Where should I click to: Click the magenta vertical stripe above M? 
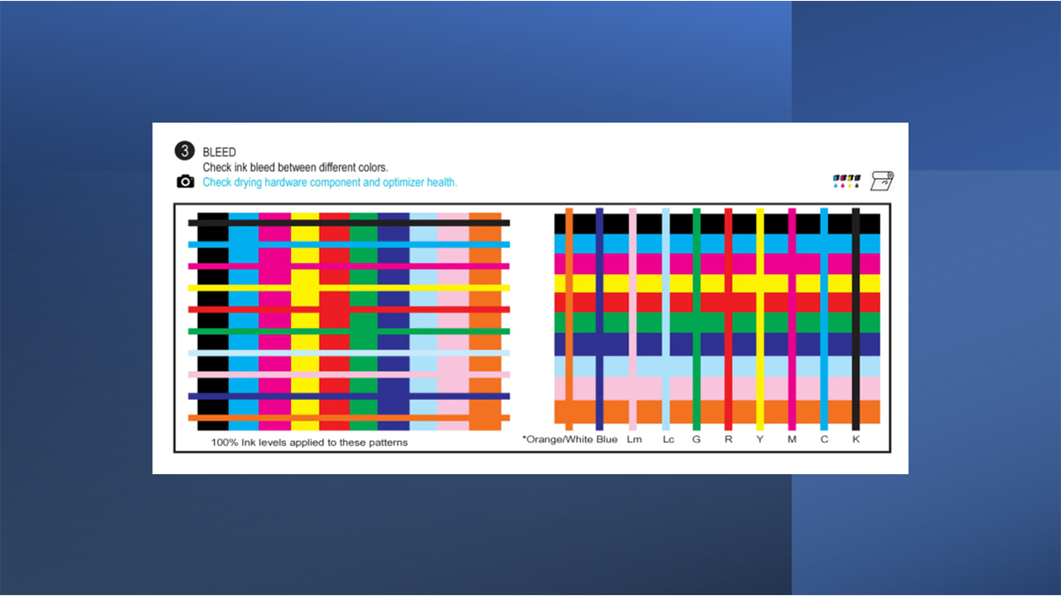(x=792, y=319)
